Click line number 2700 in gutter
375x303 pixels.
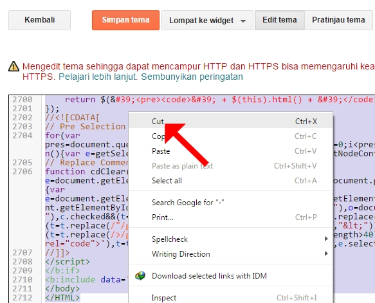(23, 100)
